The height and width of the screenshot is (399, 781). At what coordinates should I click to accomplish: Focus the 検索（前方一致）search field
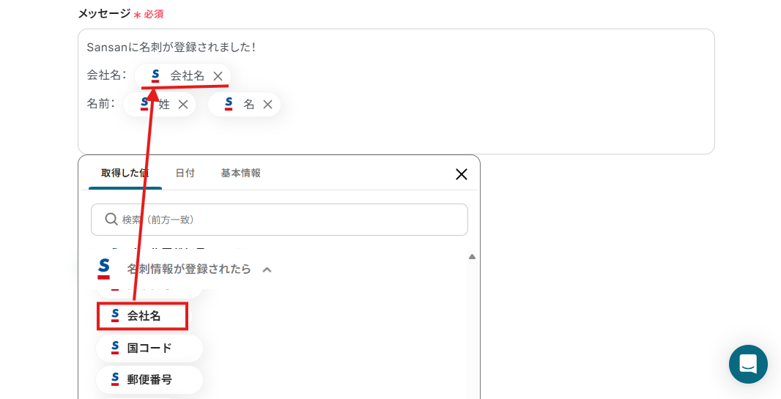pyautogui.click(x=279, y=220)
